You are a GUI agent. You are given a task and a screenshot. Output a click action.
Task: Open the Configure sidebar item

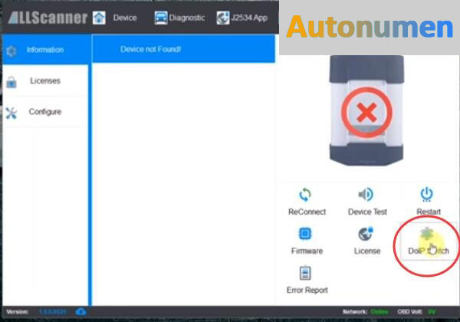click(45, 112)
